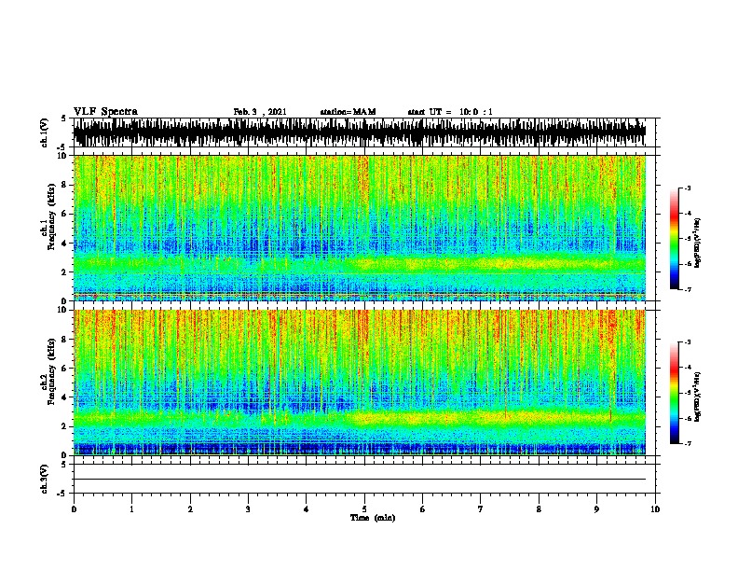Click the ch.1(V) waveform strip

coord(360,132)
